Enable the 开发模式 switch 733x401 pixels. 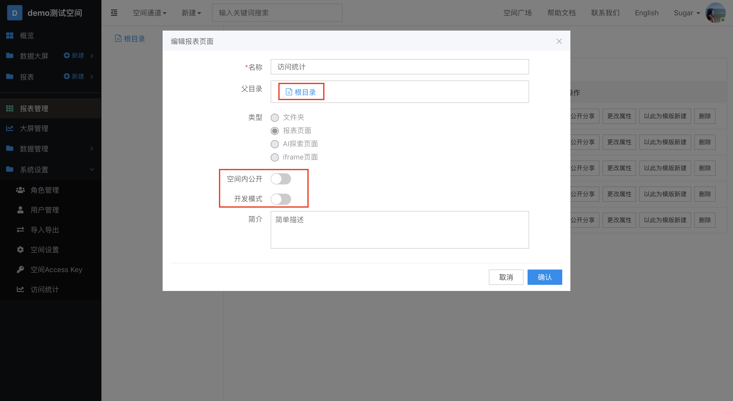click(x=281, y=199)
